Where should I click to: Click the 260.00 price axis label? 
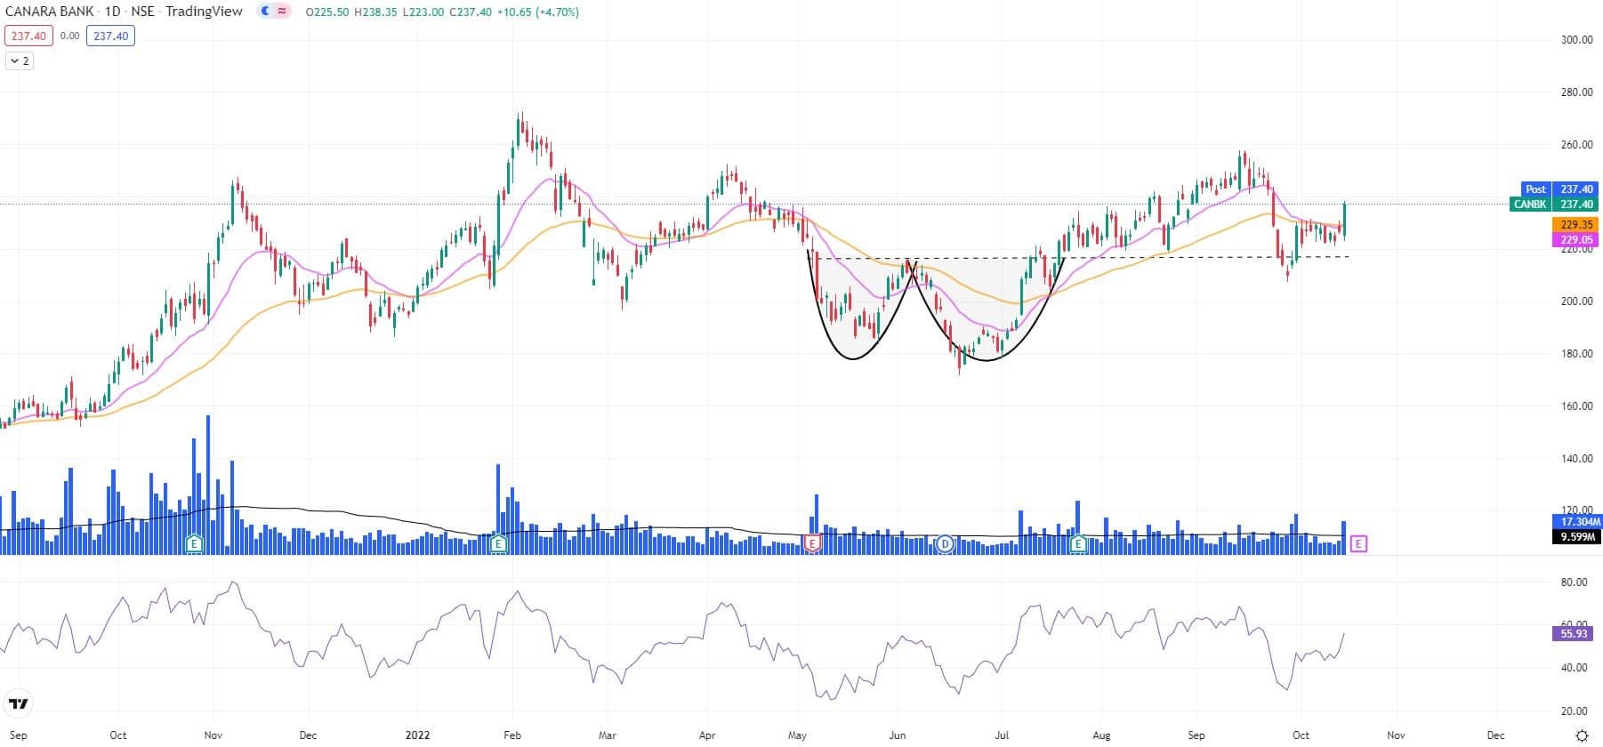(x=1577, y=144)
